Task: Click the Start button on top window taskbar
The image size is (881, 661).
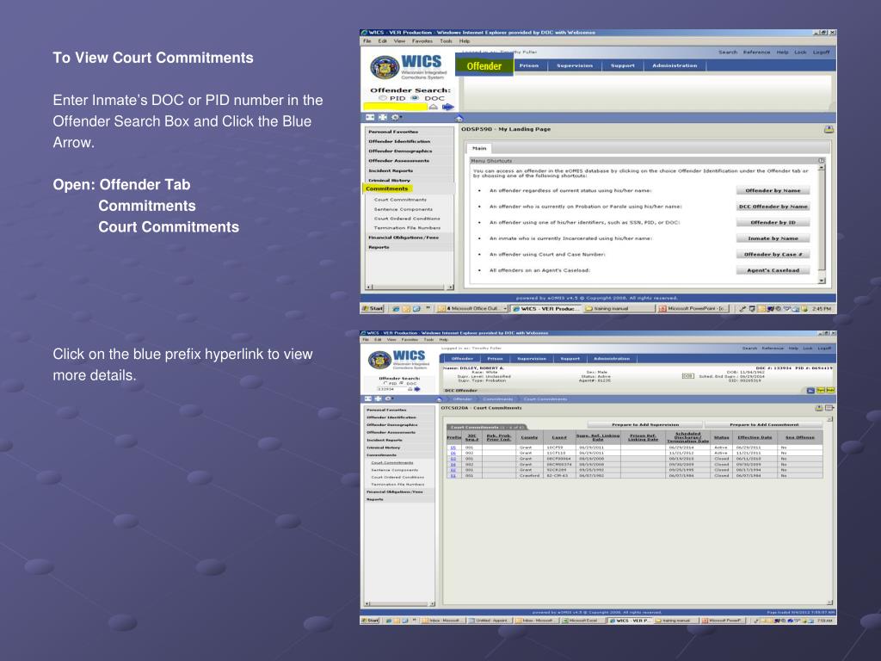Action: point(373,309)
